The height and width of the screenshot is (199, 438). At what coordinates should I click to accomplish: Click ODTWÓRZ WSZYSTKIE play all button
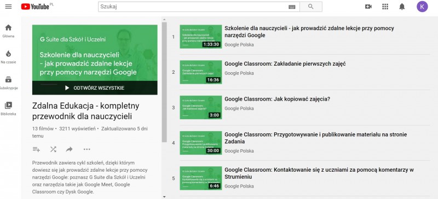click(95, 88)
